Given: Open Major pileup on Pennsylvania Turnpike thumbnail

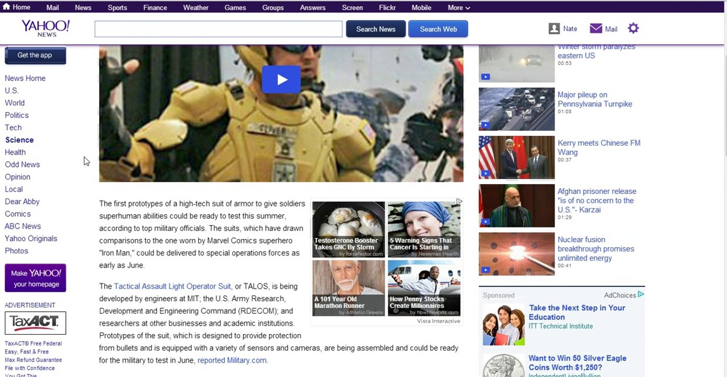Looking at the screenshot, I should click(516, 109).
